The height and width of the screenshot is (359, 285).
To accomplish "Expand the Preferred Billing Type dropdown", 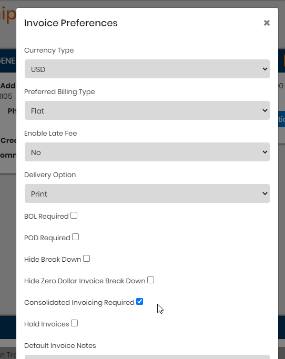I will tap(147, 110).
